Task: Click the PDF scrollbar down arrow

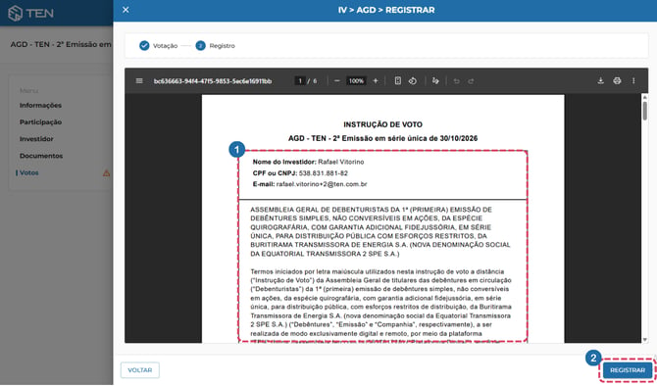Action: click(x=645, y=340)
